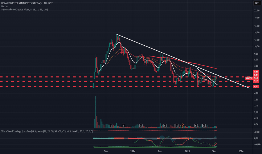Click the Koza Polyester symbol title

[27, 3]
